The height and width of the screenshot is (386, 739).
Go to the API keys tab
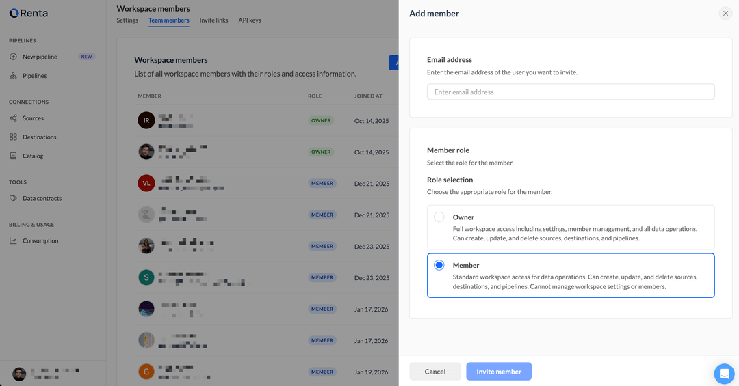pyautogui.click(x=249, y=20)
